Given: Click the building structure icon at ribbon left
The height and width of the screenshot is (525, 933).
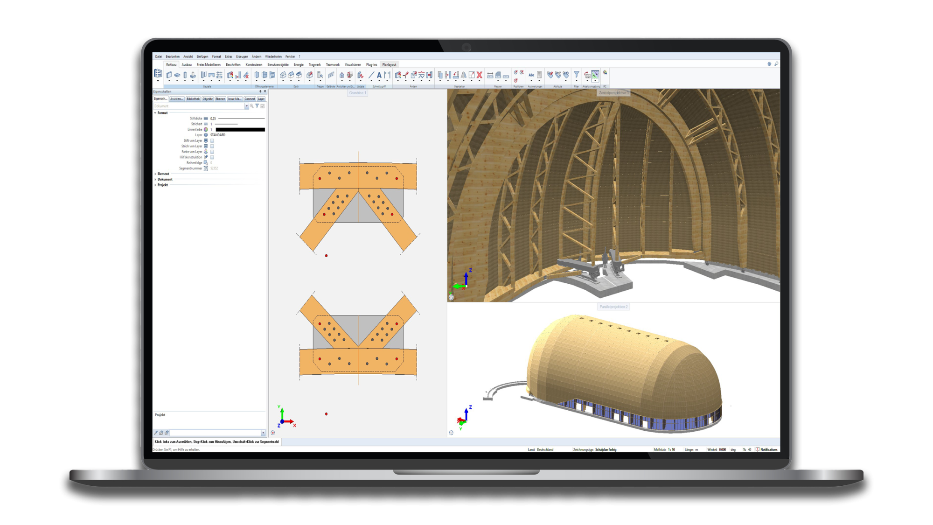Looking at the screenshot, I should click(158, 74).
